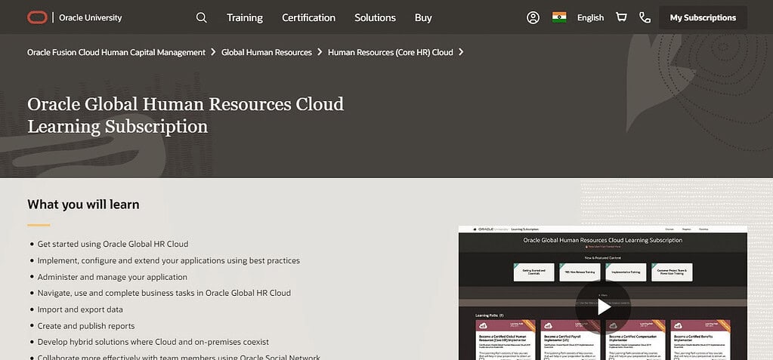Click Certified Compensation Implementer card in video thumbnail

point(635,340)
